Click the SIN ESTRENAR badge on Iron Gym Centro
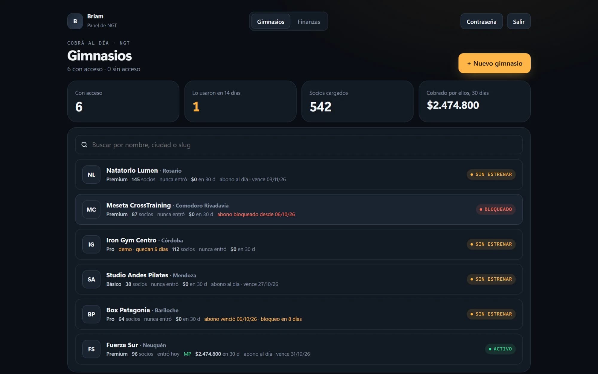The width and height of the screenshot is (598, 374). point(491,244)
